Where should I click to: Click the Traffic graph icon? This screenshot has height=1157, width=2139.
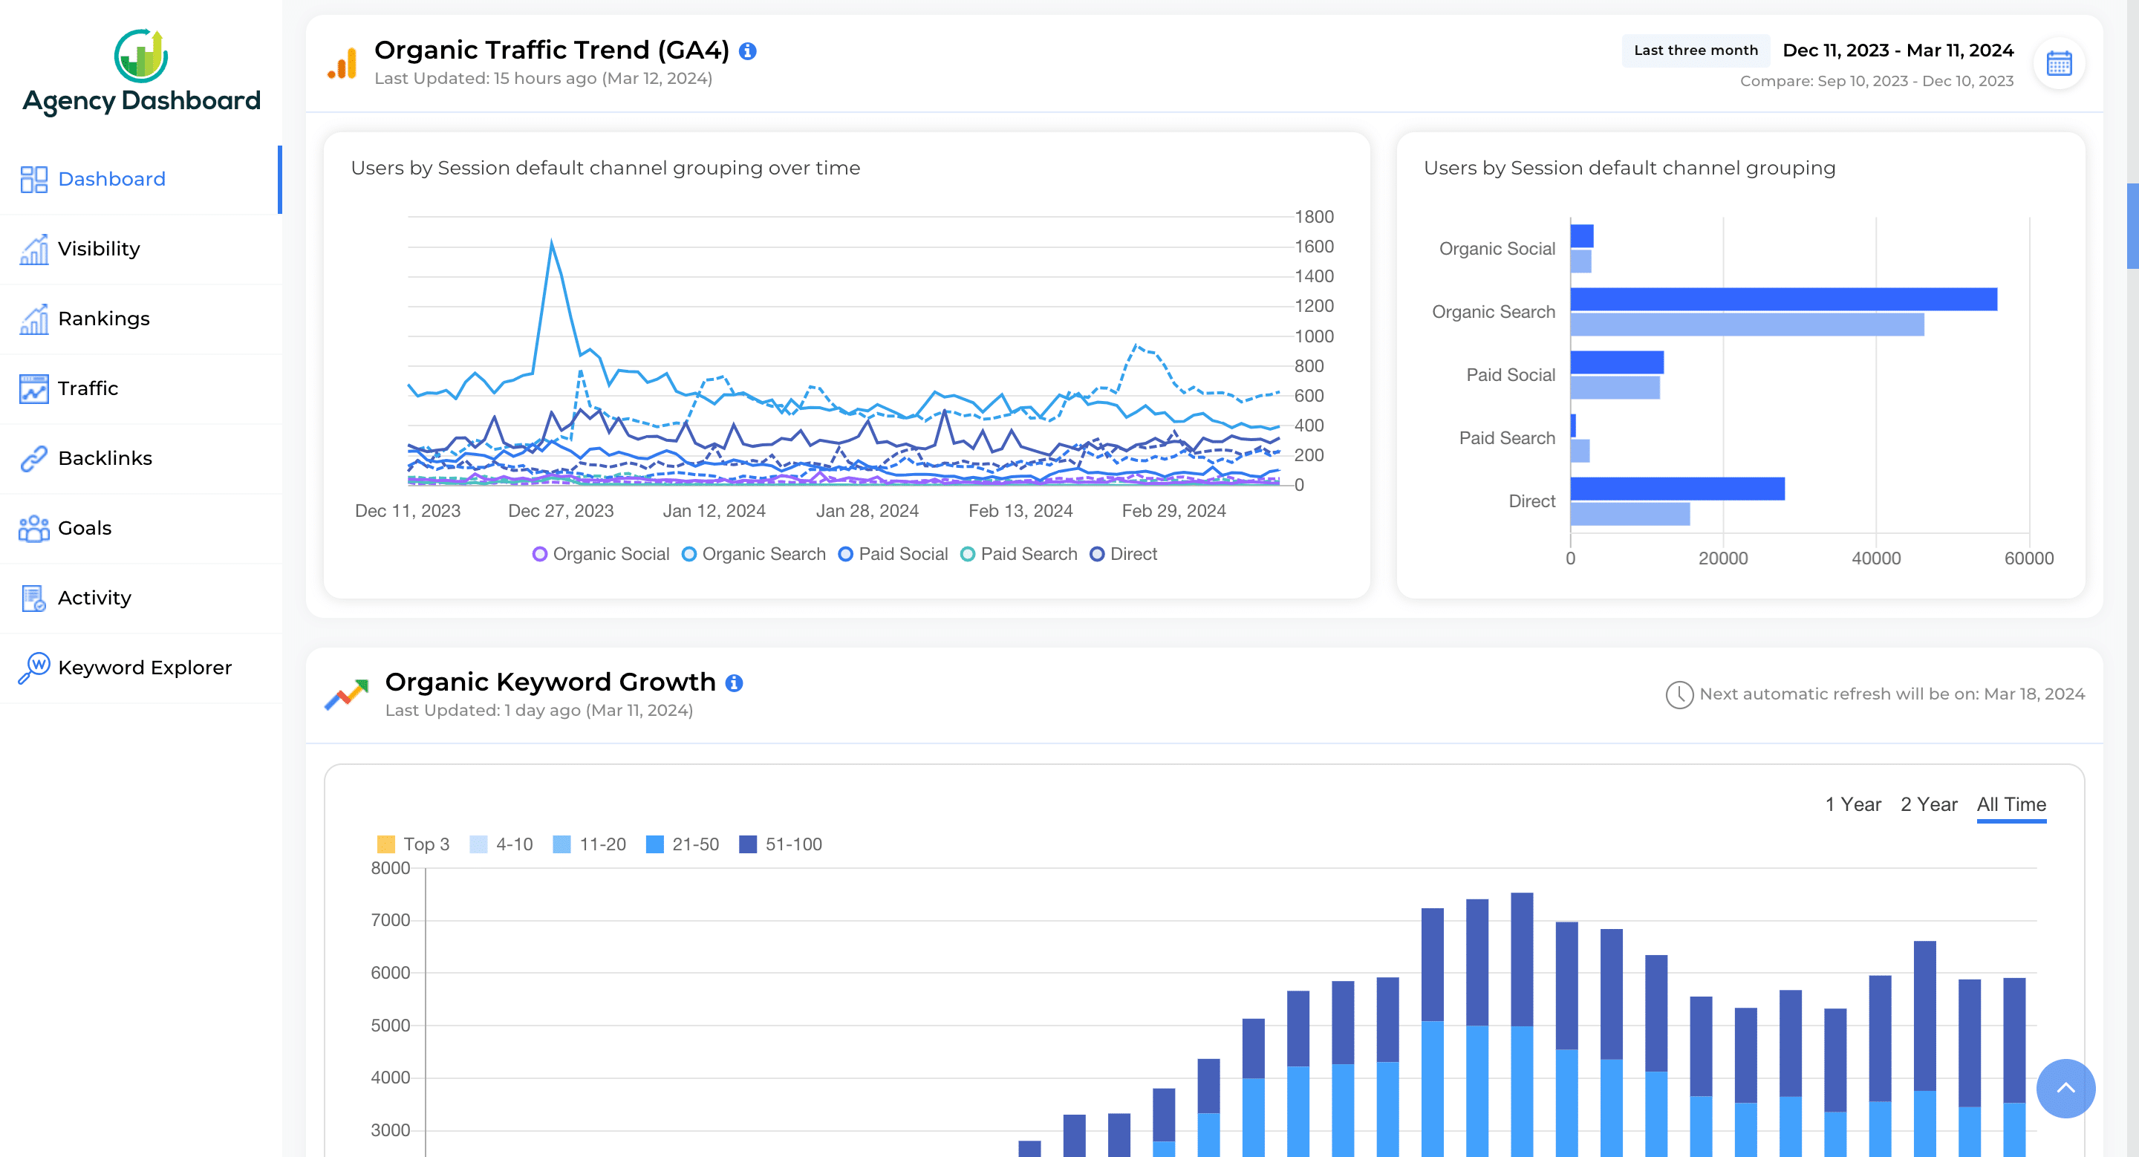34,388
